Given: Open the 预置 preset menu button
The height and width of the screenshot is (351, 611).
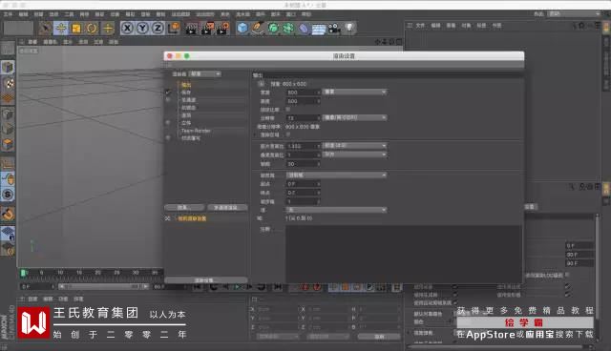Looking at the screenshot, I should click(x=261, y=84).
